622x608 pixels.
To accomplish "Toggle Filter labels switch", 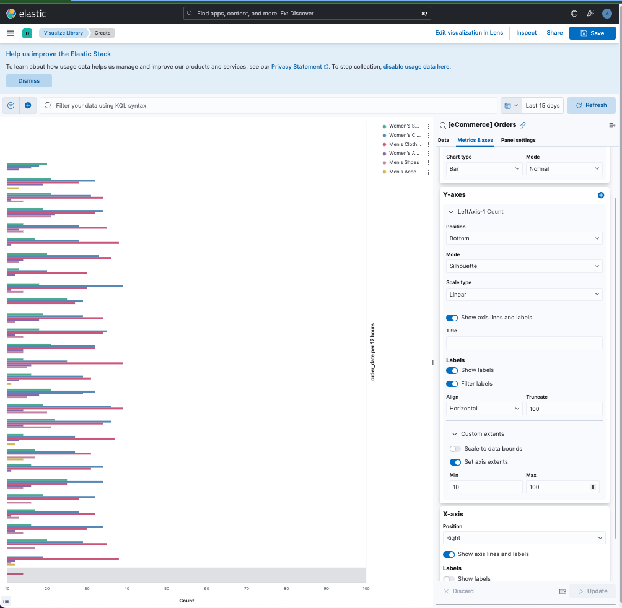I will point(452,384).
